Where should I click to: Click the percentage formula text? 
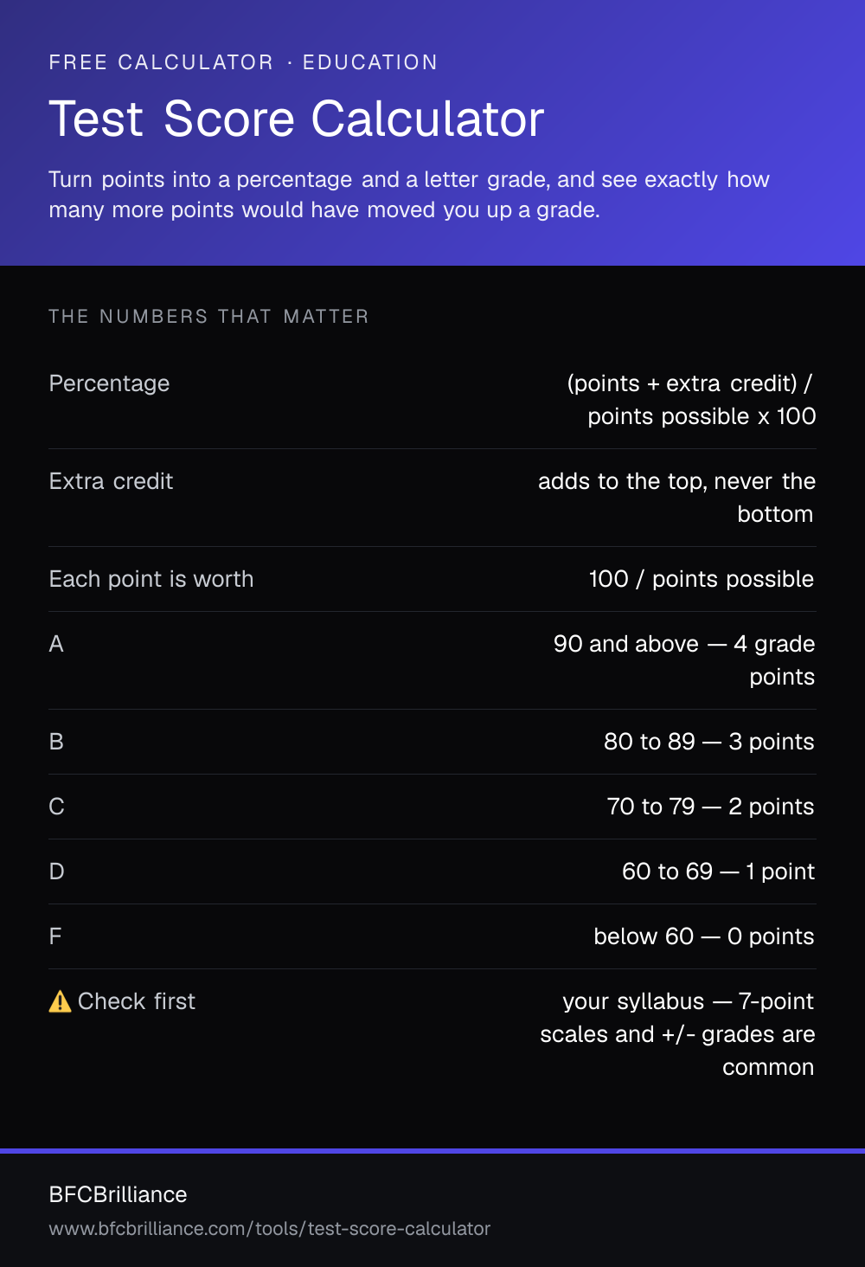tap(691, 400)
